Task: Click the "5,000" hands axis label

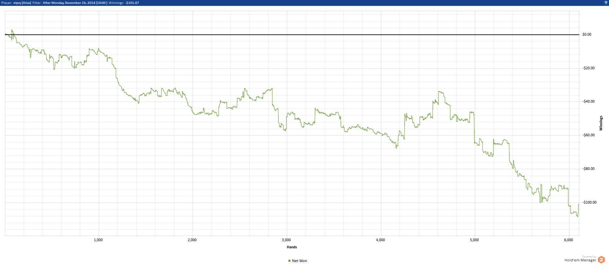Action: click(474, 240)
